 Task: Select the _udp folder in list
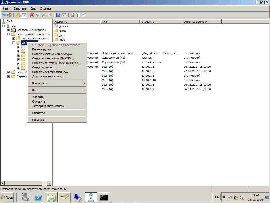(60, 40)
